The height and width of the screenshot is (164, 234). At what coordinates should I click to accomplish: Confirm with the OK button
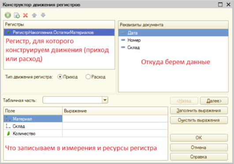click(x=199, y=138)
